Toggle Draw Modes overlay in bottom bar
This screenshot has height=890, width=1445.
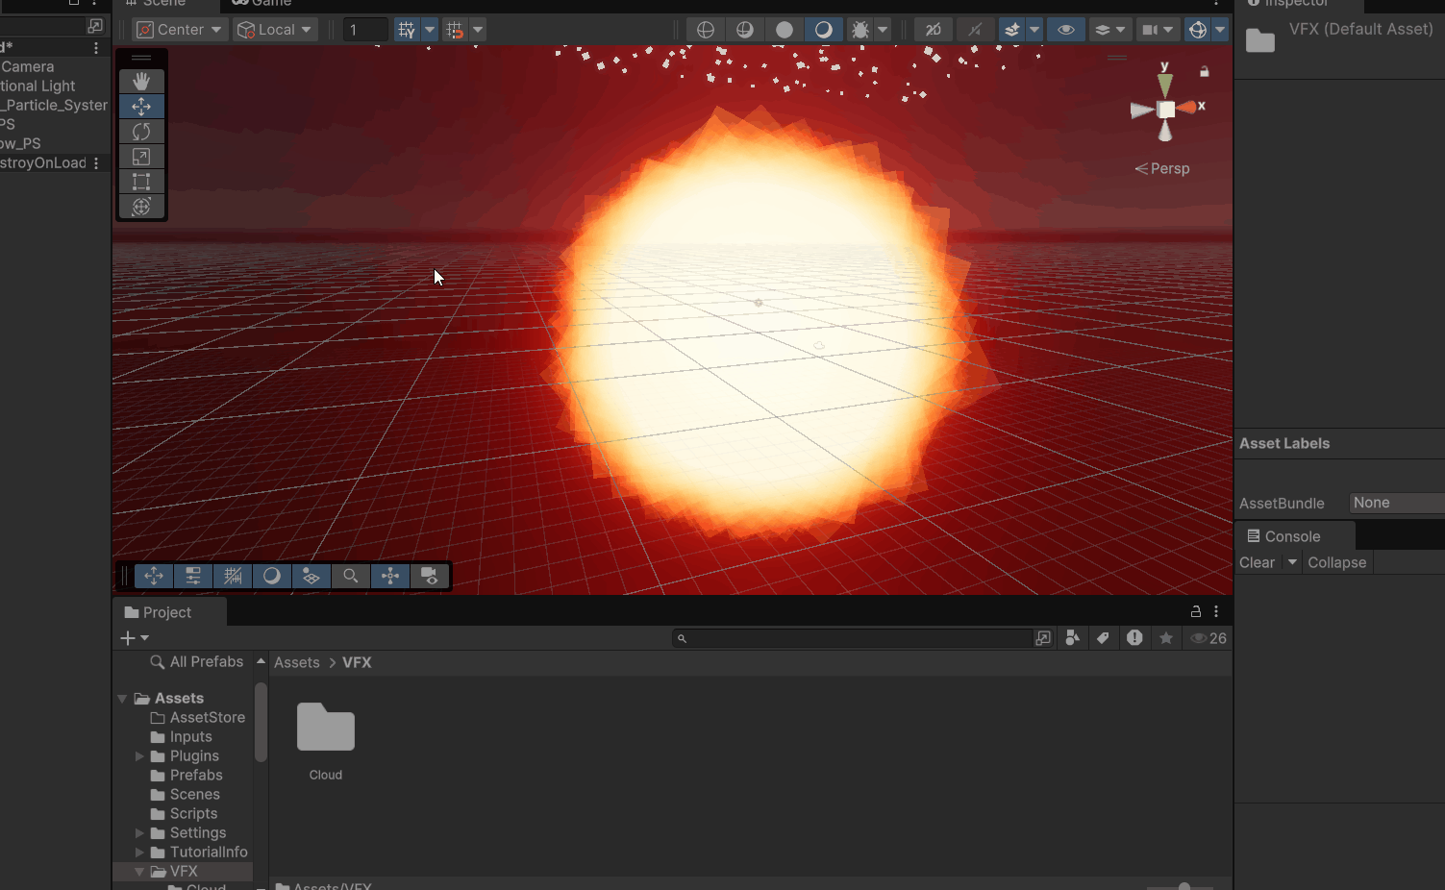pyautogui.click(x=272, y=576)
